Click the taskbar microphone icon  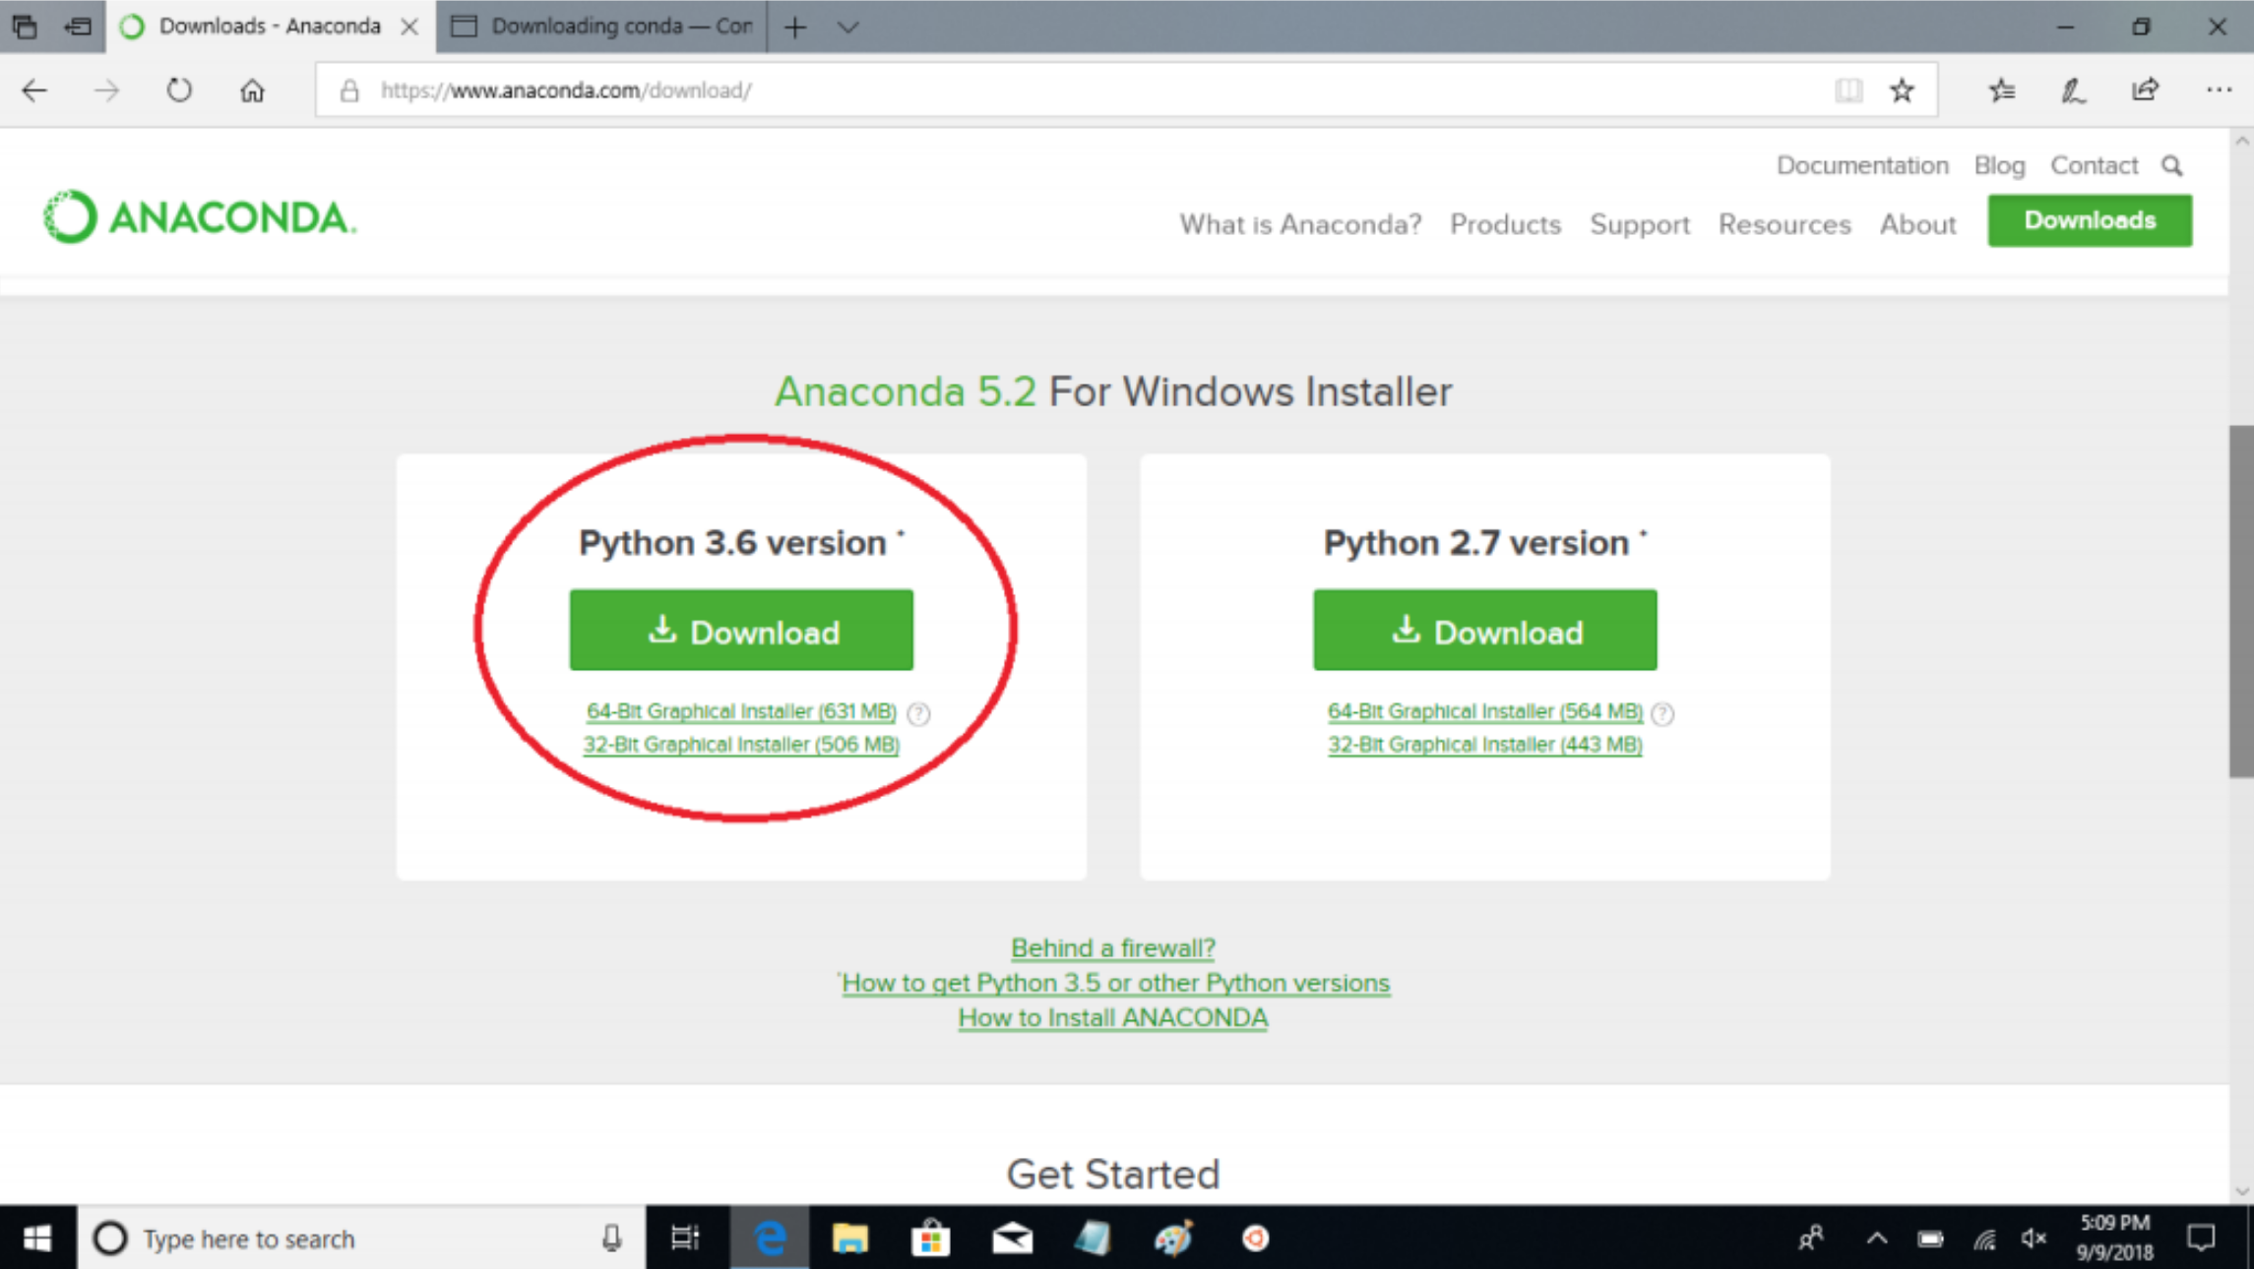tap(611, 1239)
